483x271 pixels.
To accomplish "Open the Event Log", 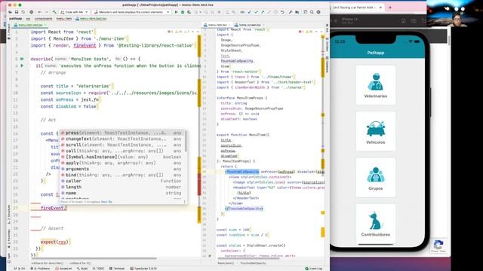I will point(314,269).
